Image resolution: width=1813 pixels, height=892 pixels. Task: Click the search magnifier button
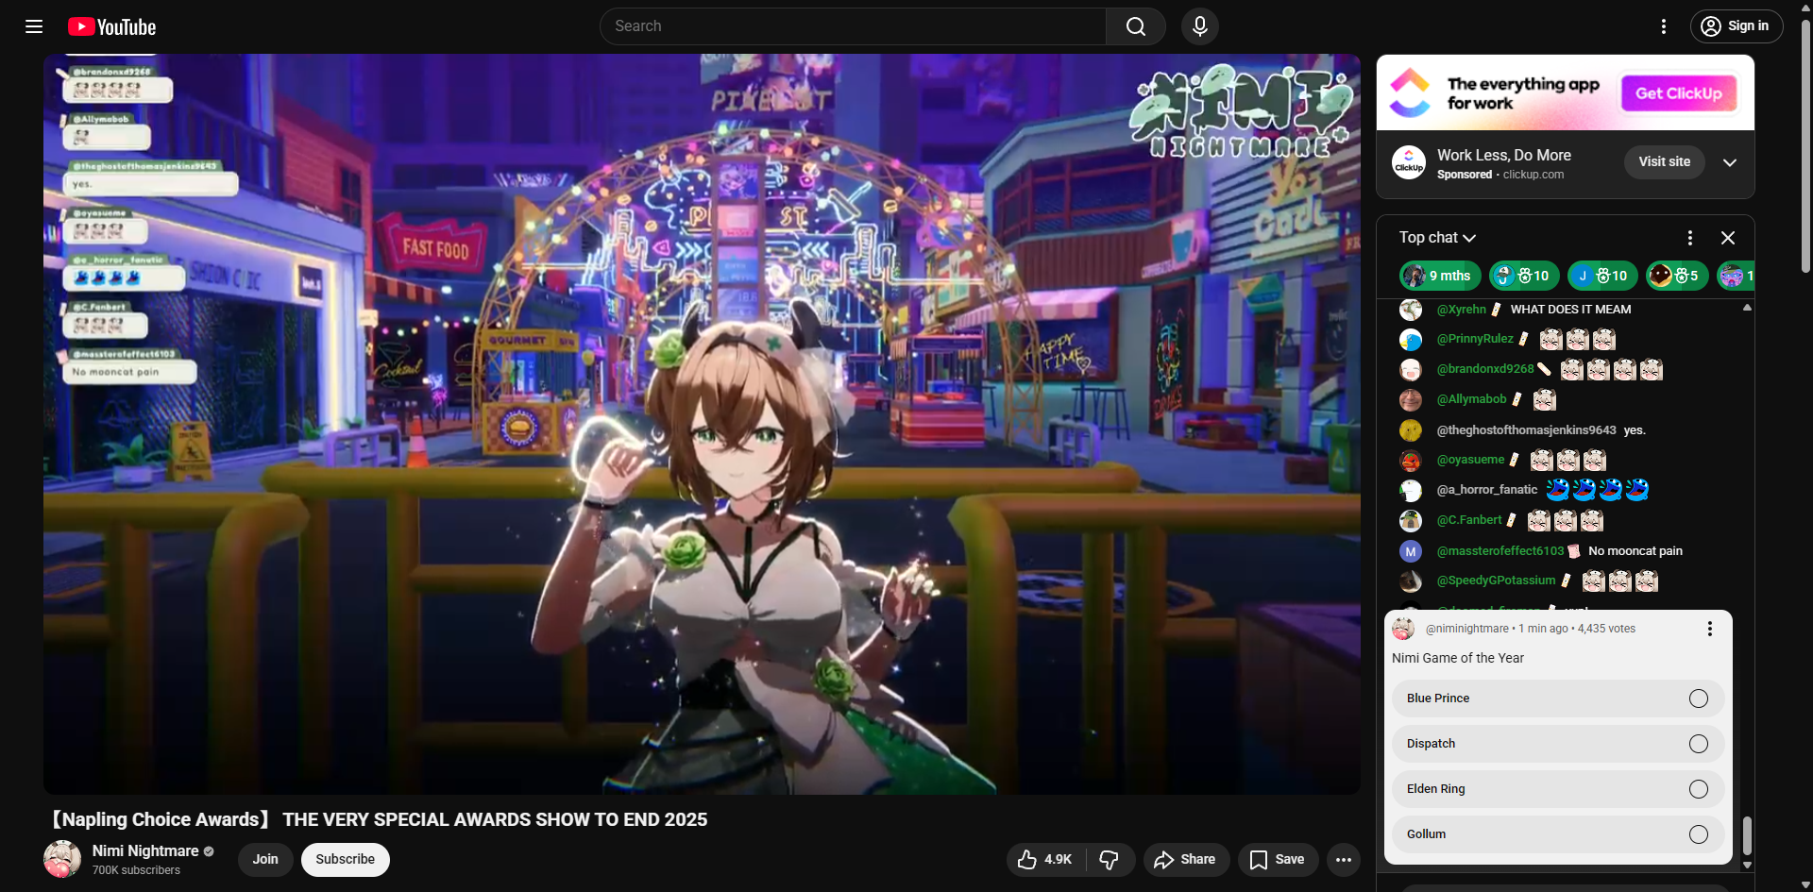click(1136, 26)
